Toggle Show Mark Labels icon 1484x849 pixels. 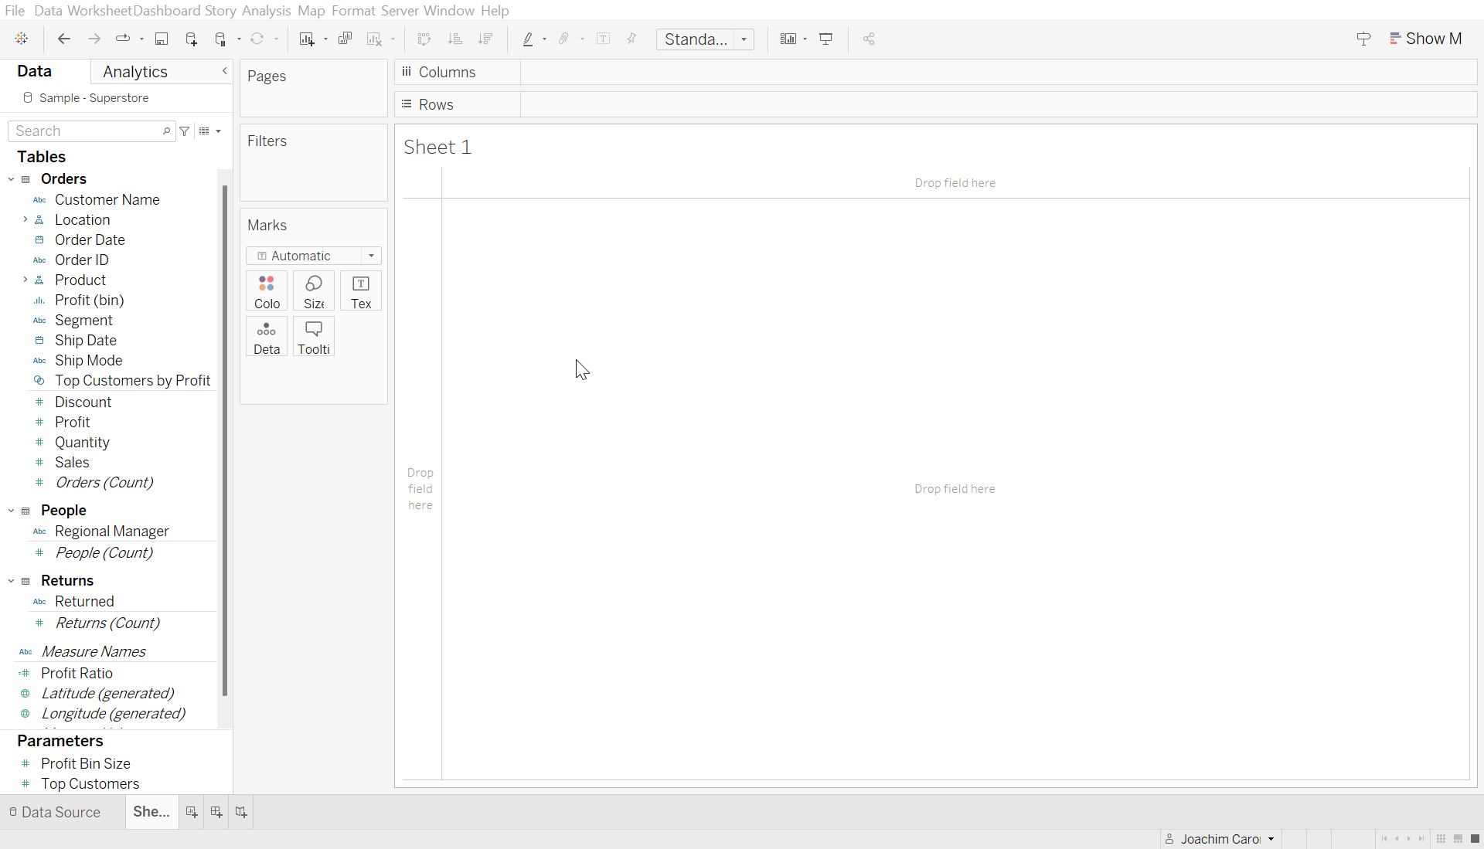[604, 39]
